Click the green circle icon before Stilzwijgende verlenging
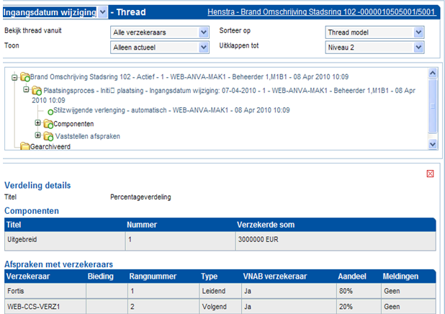The width and height of the screenshot is (445, 314). [50, 111]
